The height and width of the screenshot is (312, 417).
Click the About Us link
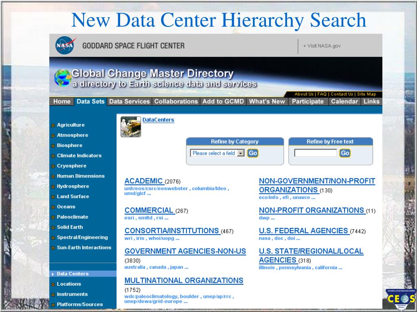click(304, 94)
